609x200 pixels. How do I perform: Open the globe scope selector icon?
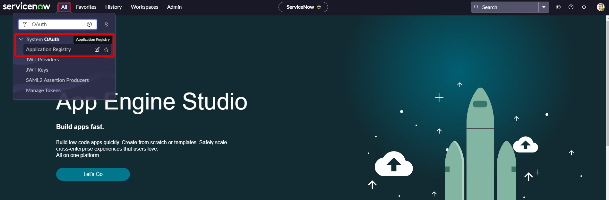coord(558,7)
